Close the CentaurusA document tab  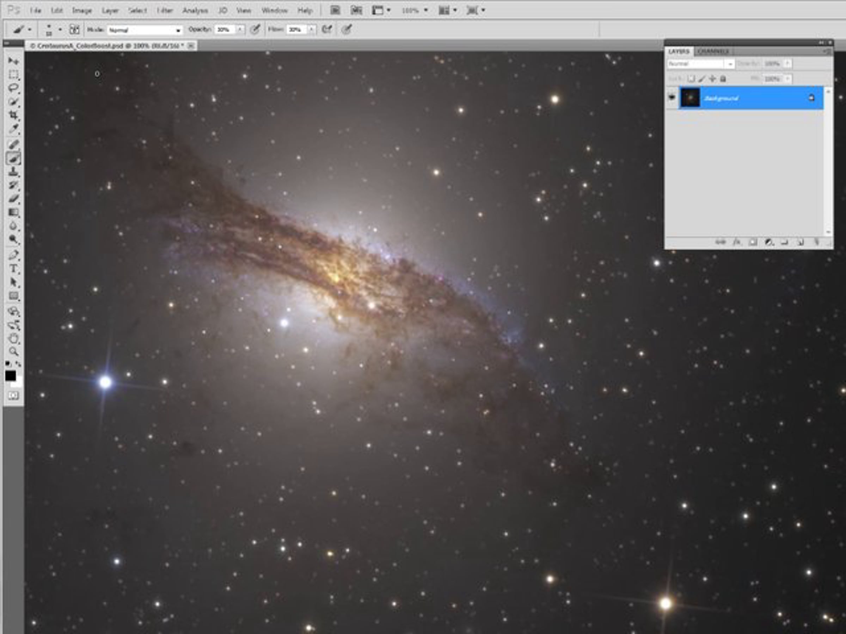coord(191,46)
